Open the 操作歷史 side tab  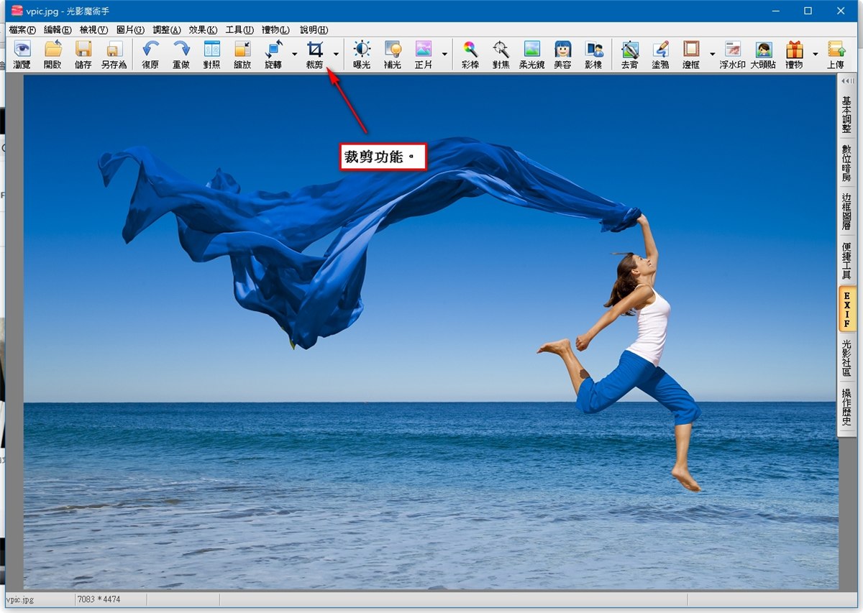coord(846,407)
